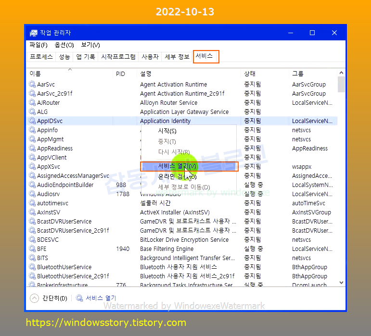
Task: Click the gear icon of BcastDVRUserService
Action: point(32,221)
